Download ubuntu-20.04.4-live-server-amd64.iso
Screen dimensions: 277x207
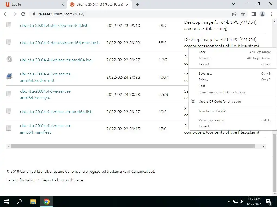56,60
